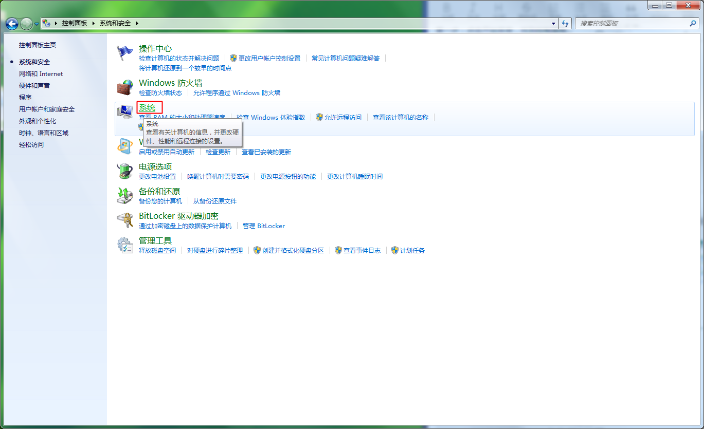Screen dimensions: 704x429
Task: Open the address bar history dropdown arrow
Action: [x=553, y=24]
